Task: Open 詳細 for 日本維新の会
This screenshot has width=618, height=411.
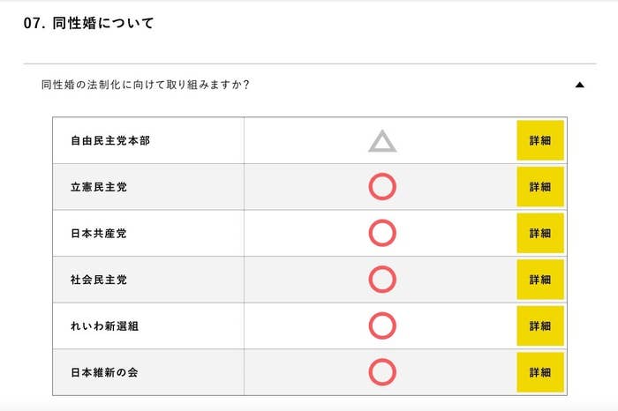Action: click(x=540, y=372)
